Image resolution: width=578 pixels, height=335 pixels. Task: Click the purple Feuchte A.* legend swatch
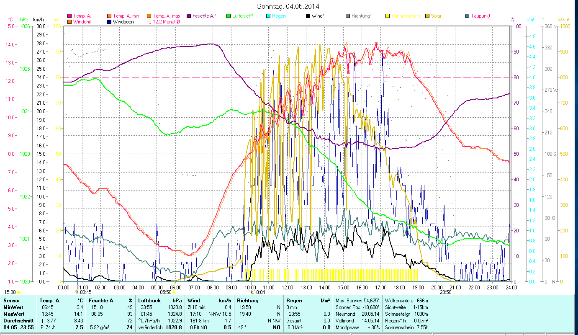[x=189, y=16]
